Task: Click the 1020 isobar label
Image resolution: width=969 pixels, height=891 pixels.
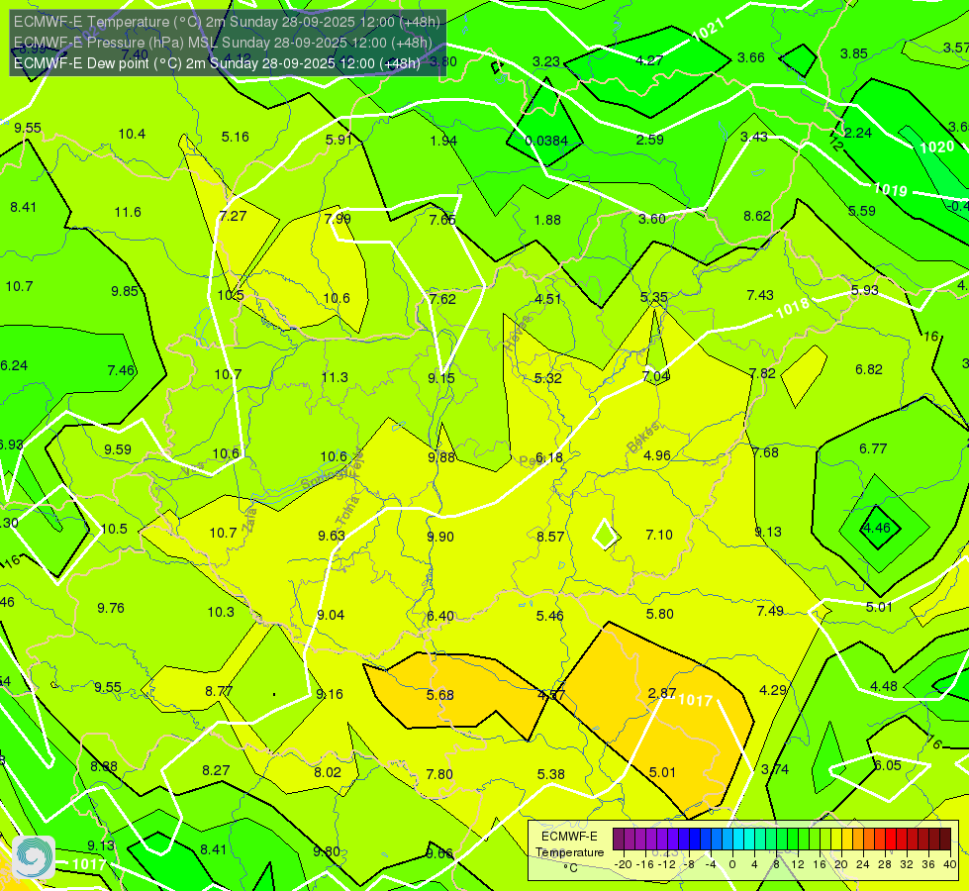Action: (937, 148)
